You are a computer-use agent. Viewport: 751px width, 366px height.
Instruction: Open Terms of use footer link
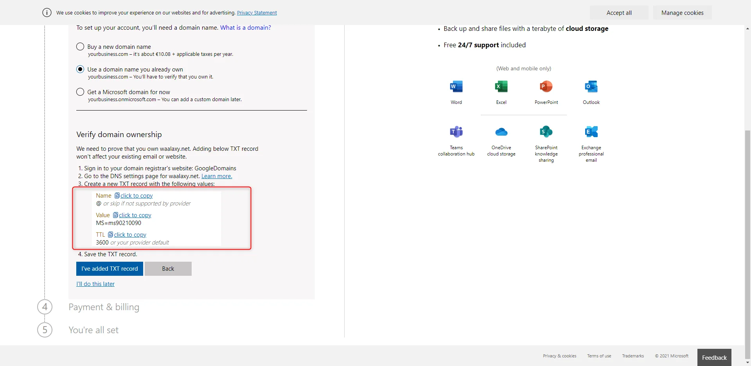point(599,356)
